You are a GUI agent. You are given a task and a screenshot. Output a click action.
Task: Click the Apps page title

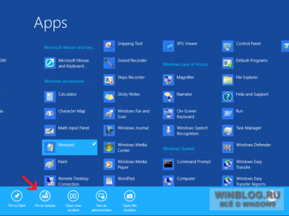[50, 23]
